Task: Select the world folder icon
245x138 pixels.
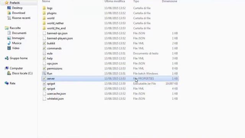Action: pyautogui.click(x=44, y=18)
